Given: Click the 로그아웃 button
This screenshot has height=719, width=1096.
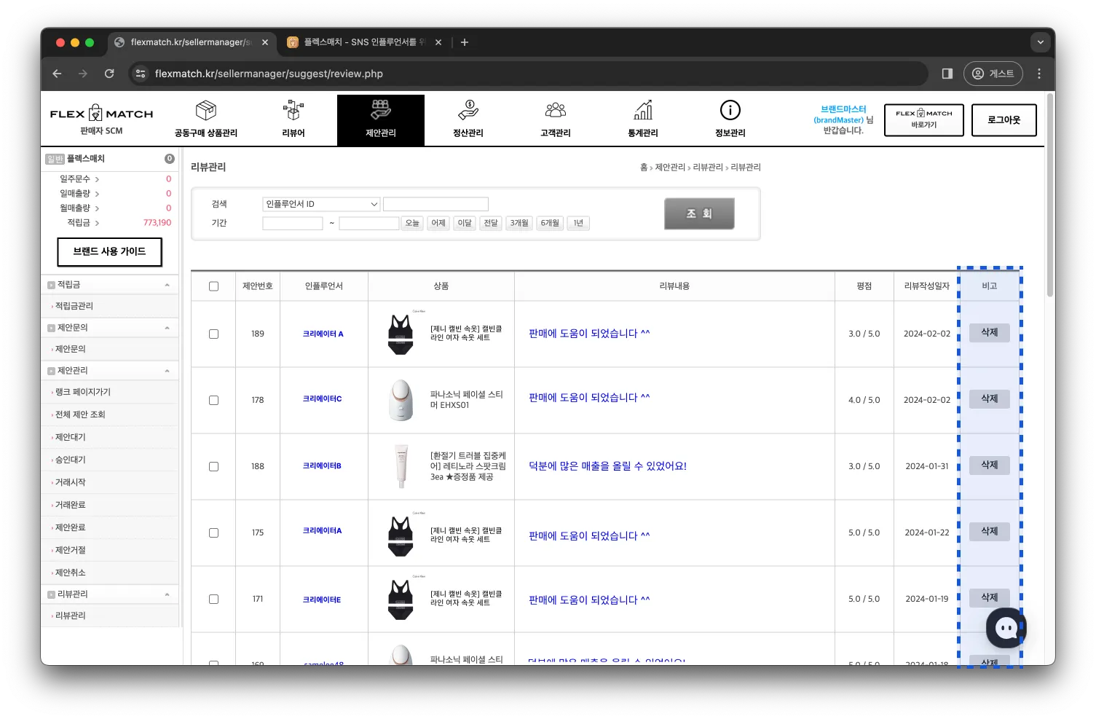Looking at the screenshot, I should pos(1004,120).
